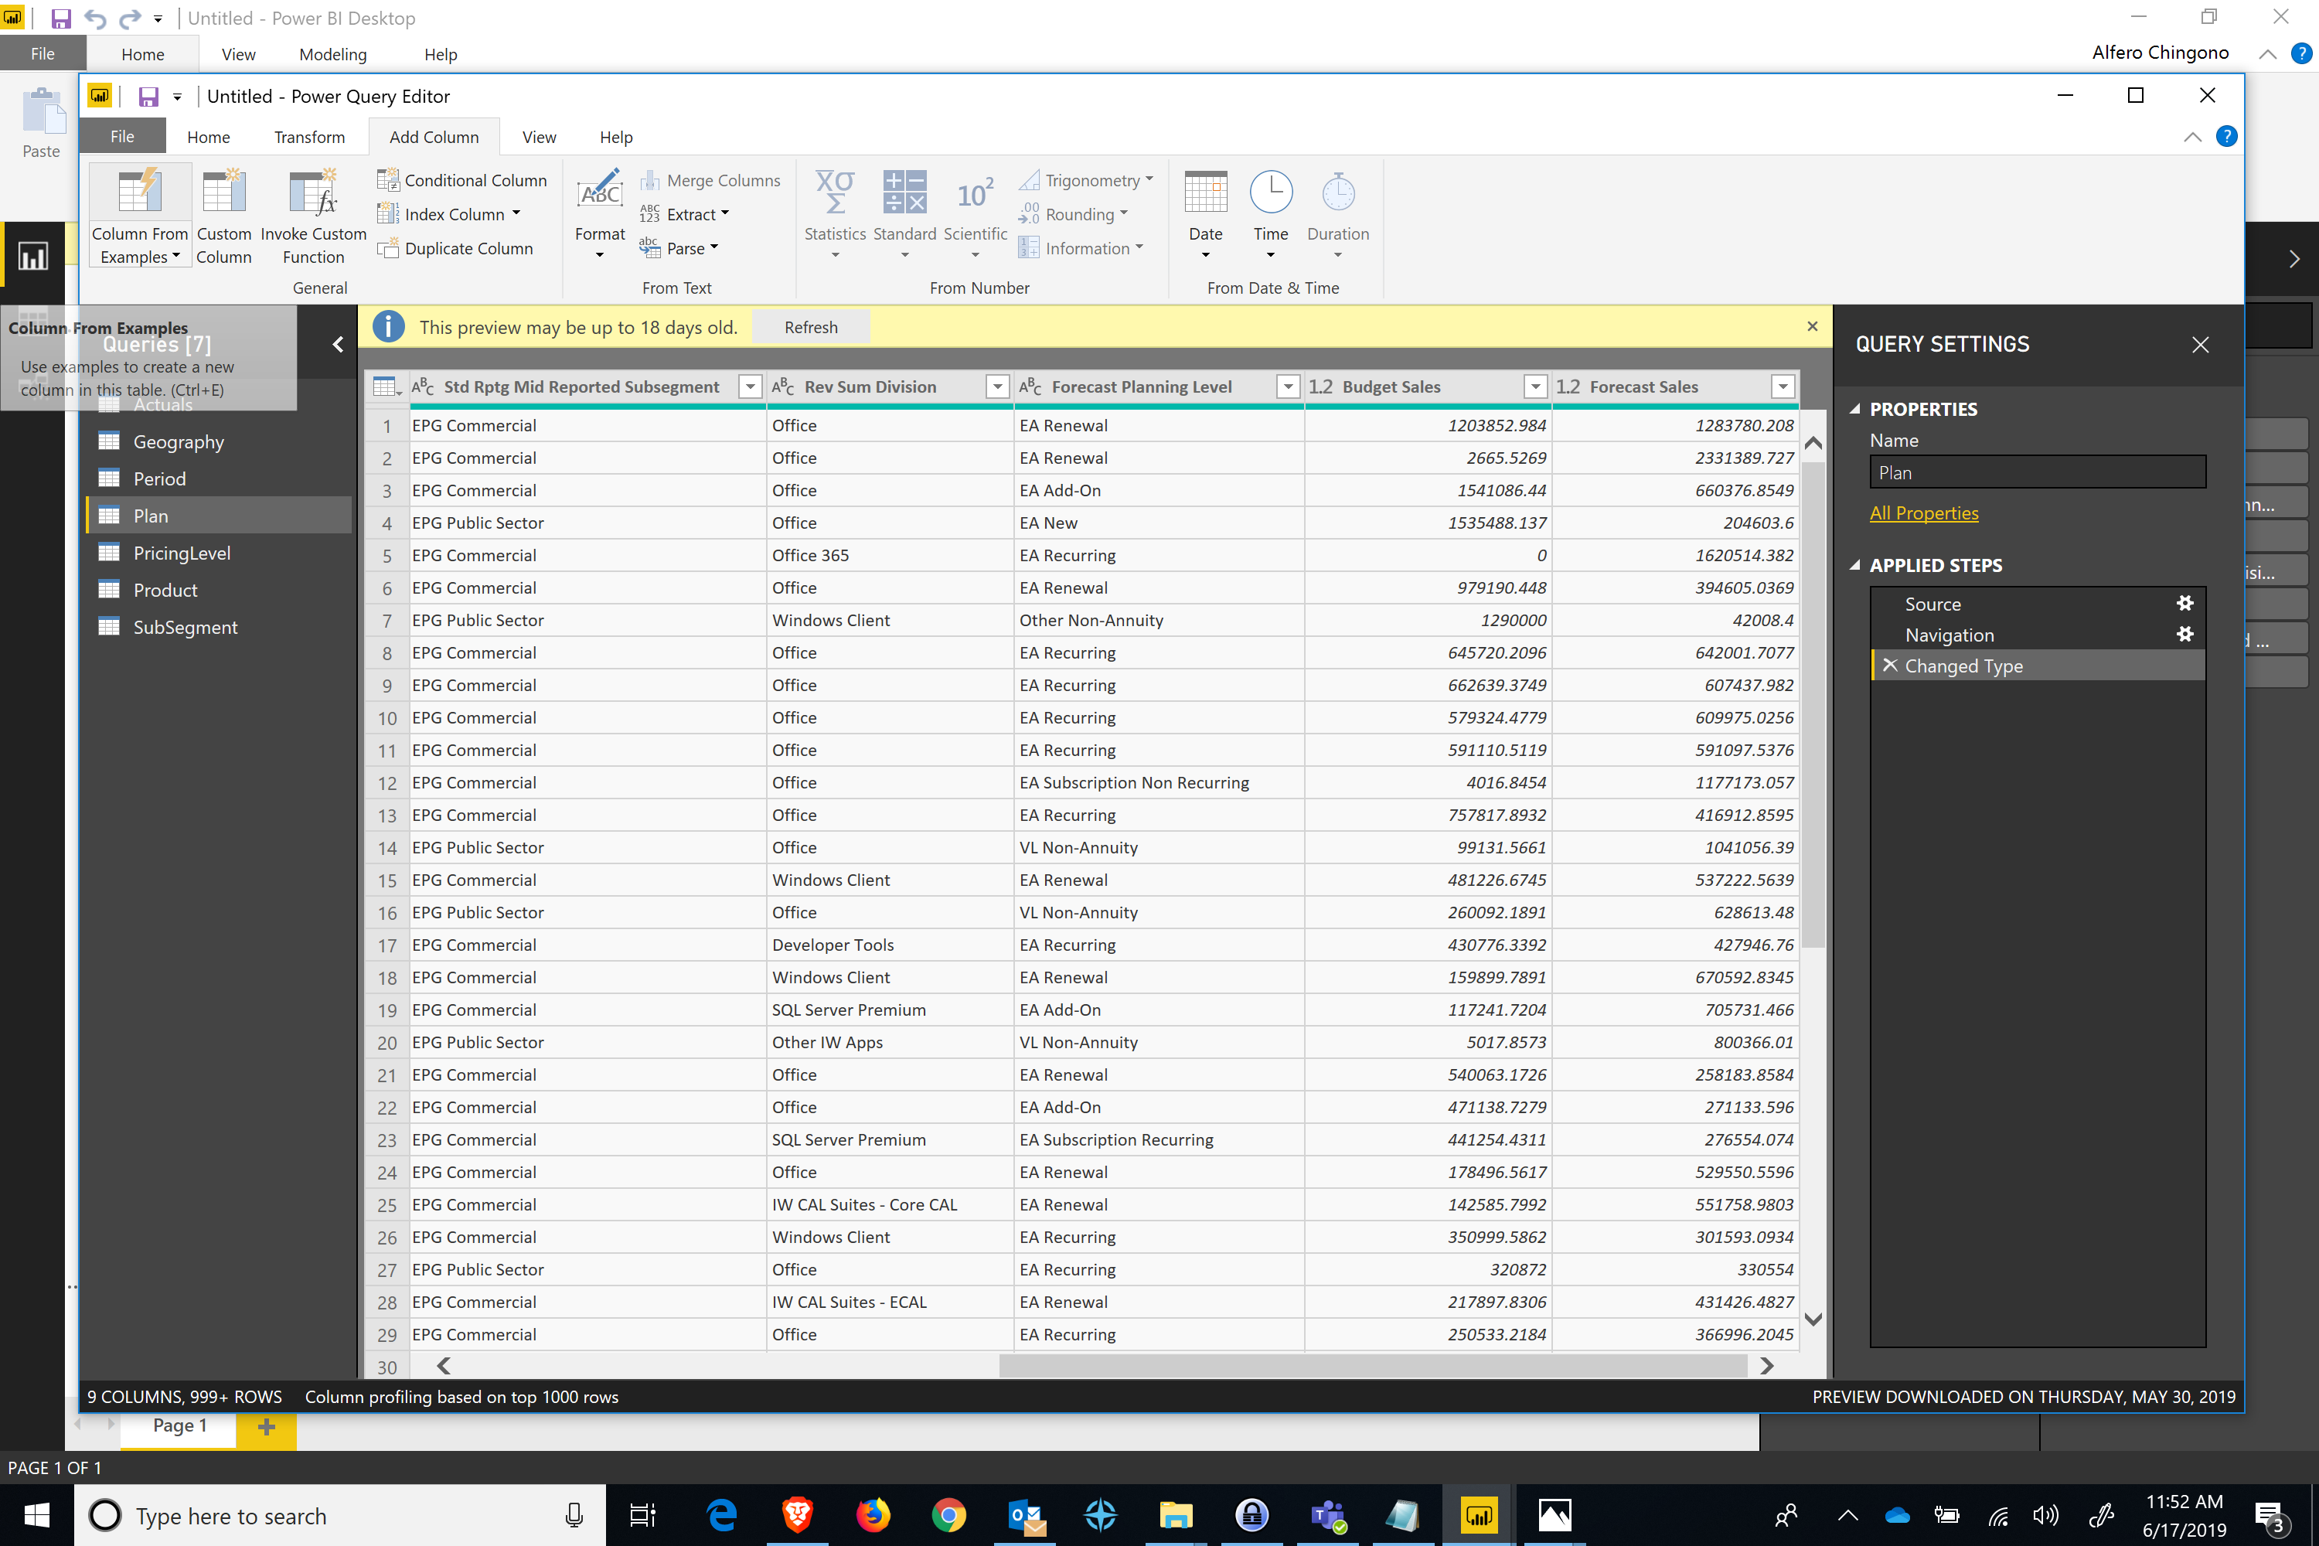Open filter dropdown for Std Rptg Mid Reported Subsegment

pyautogui.click(x=751, y=386)
